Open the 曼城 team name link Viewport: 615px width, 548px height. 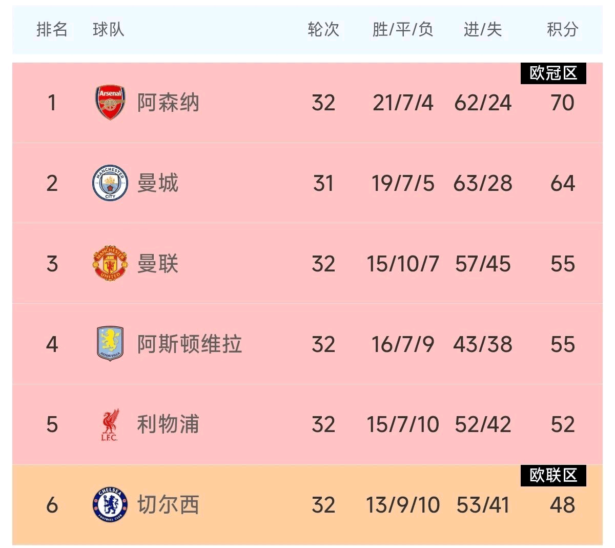point(158,183)
